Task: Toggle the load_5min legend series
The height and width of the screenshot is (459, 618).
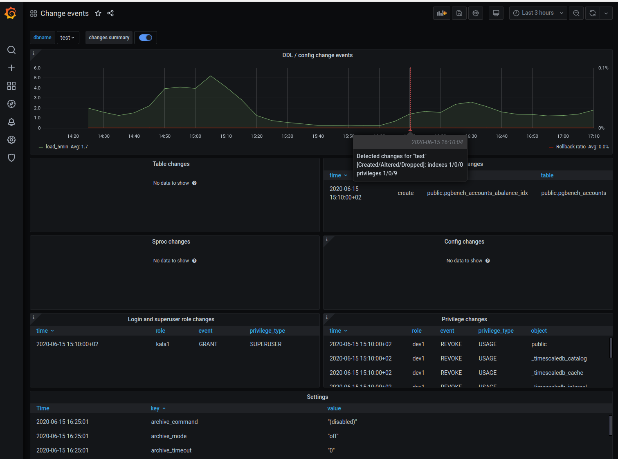Action: (57, 147)
